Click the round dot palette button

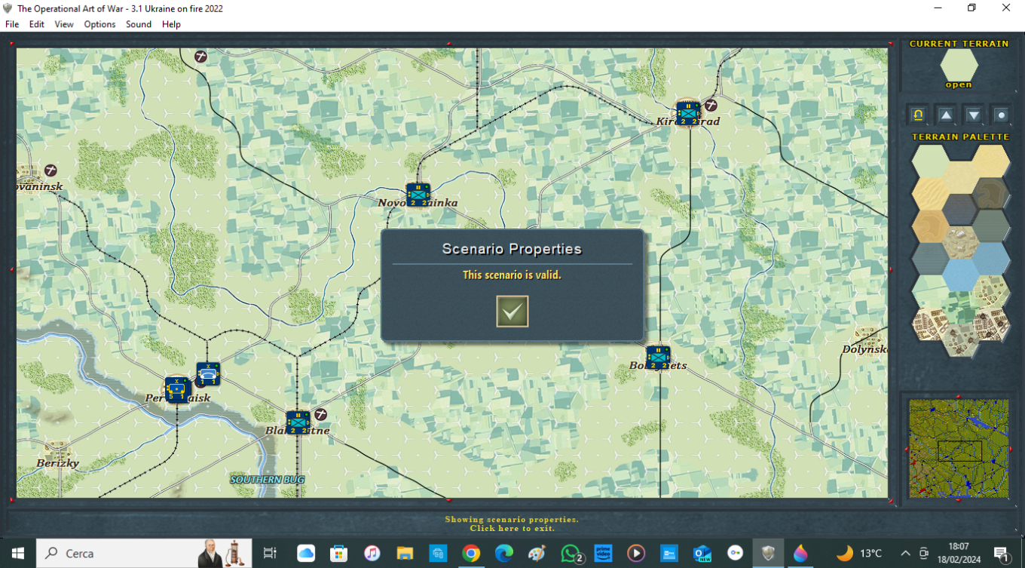point(1001,115)
